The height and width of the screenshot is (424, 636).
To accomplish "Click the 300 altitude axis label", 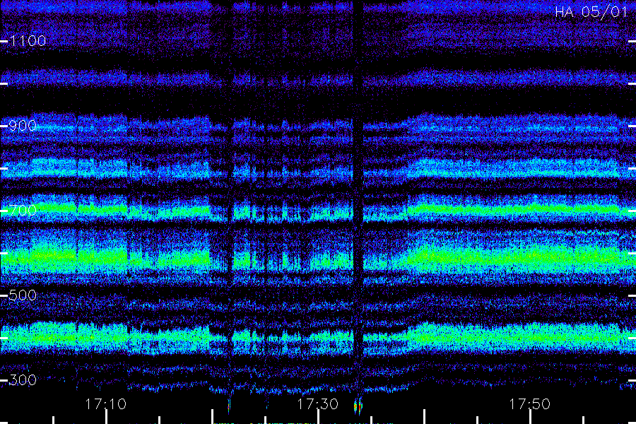I will tap(23, 380).
